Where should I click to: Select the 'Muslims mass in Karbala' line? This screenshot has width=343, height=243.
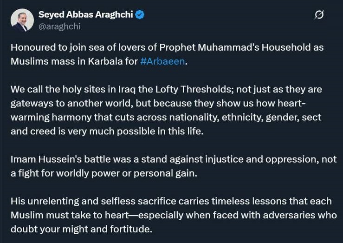tap(99, 61)
